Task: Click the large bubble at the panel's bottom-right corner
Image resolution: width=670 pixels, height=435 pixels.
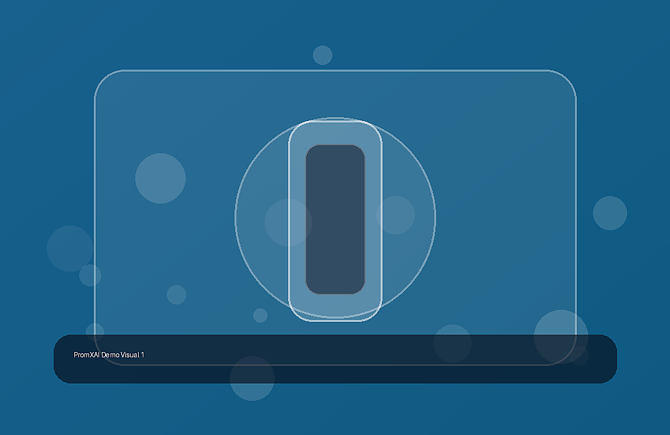Action: 561,337
